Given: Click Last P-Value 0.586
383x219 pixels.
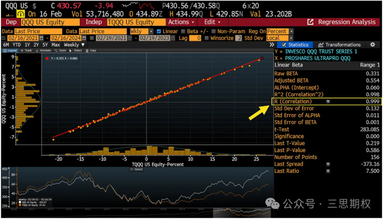Looking at the screenshot, I should pyautogui.click(x=374, y=150).
